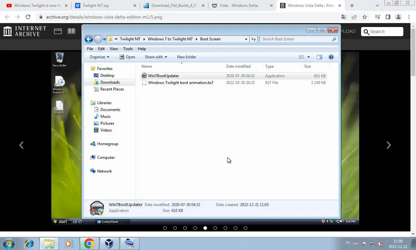Image resolution: width=416 pixels, height=250 pixels.
Task: Open the Internet Archive web icon
Action: click(x=58, y=31)
